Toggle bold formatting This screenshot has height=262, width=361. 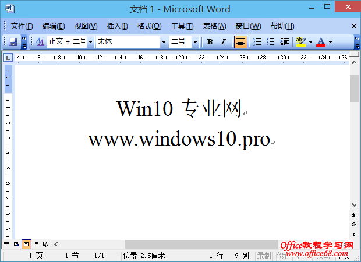210,42
